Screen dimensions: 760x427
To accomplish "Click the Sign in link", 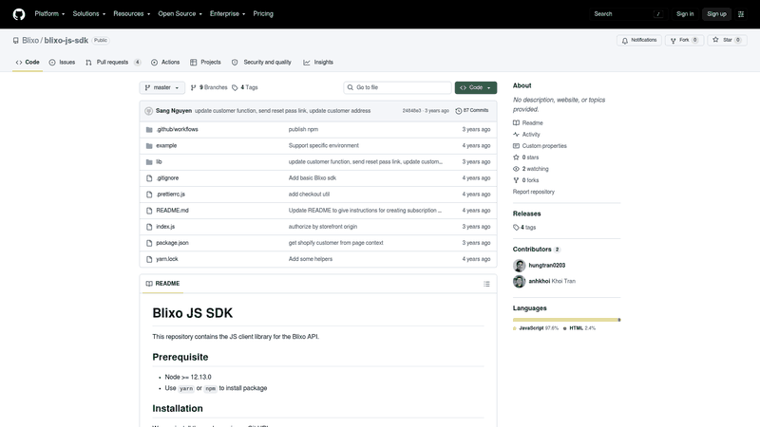I will [685, 14].
